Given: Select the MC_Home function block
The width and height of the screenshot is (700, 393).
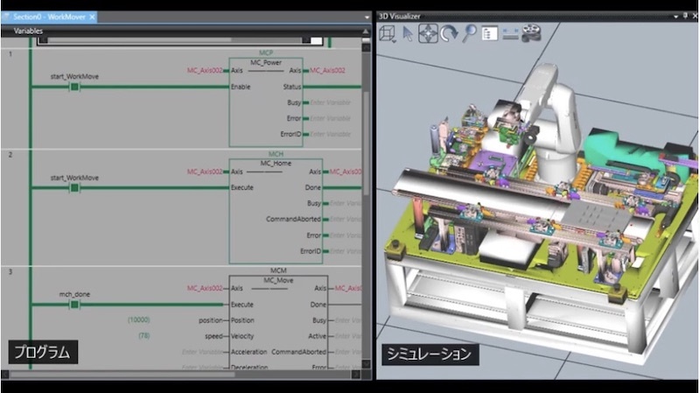Looking at the screenshot, I should coord(278,210).
